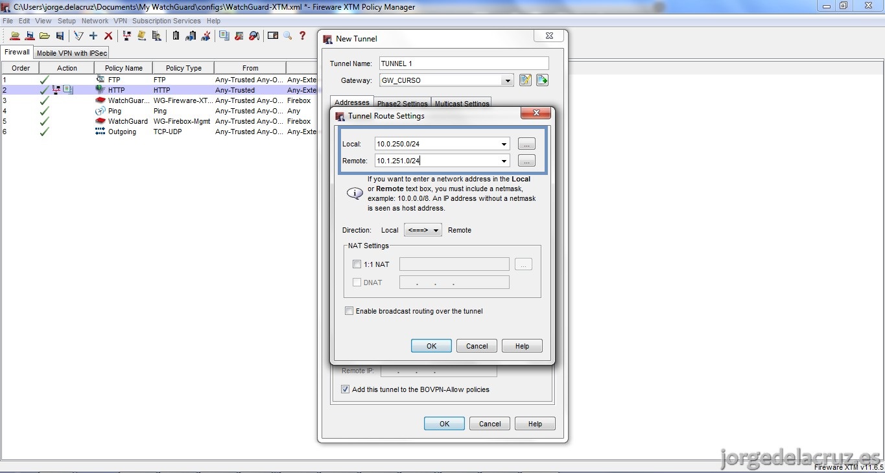Open the View menu
The height and width of the screenshot is (473, 885).
pos(43,21)
